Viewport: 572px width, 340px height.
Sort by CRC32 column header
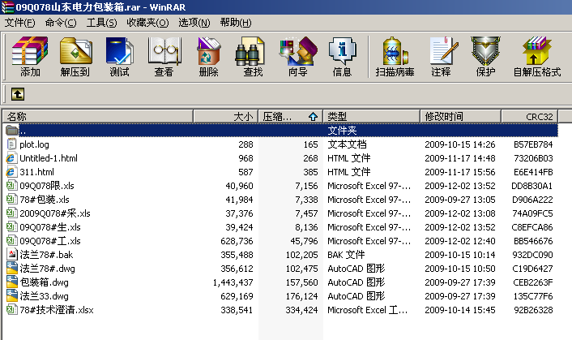[x=529, y=117]
